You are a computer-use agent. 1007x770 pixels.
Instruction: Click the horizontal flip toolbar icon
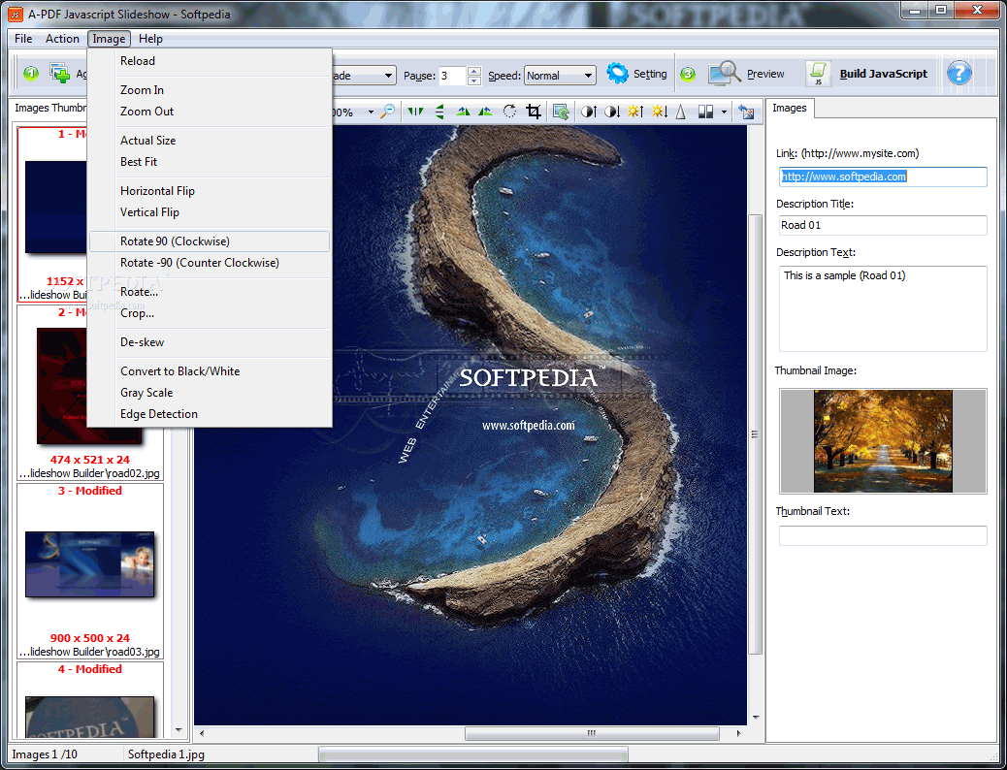point(415,112)
